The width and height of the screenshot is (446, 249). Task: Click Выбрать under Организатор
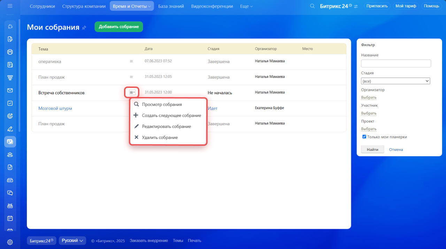pos(369,97)
